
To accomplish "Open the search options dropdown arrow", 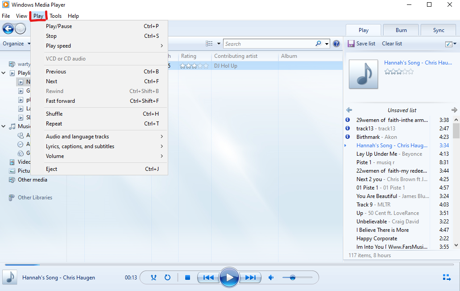I will coord(327,44).
